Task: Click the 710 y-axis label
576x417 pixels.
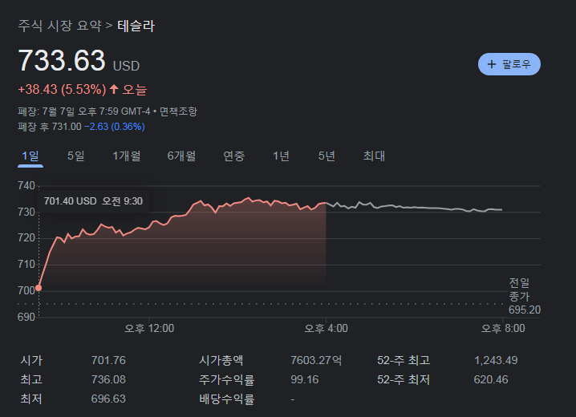Action: pyautogui.click(x=26, y=265)
